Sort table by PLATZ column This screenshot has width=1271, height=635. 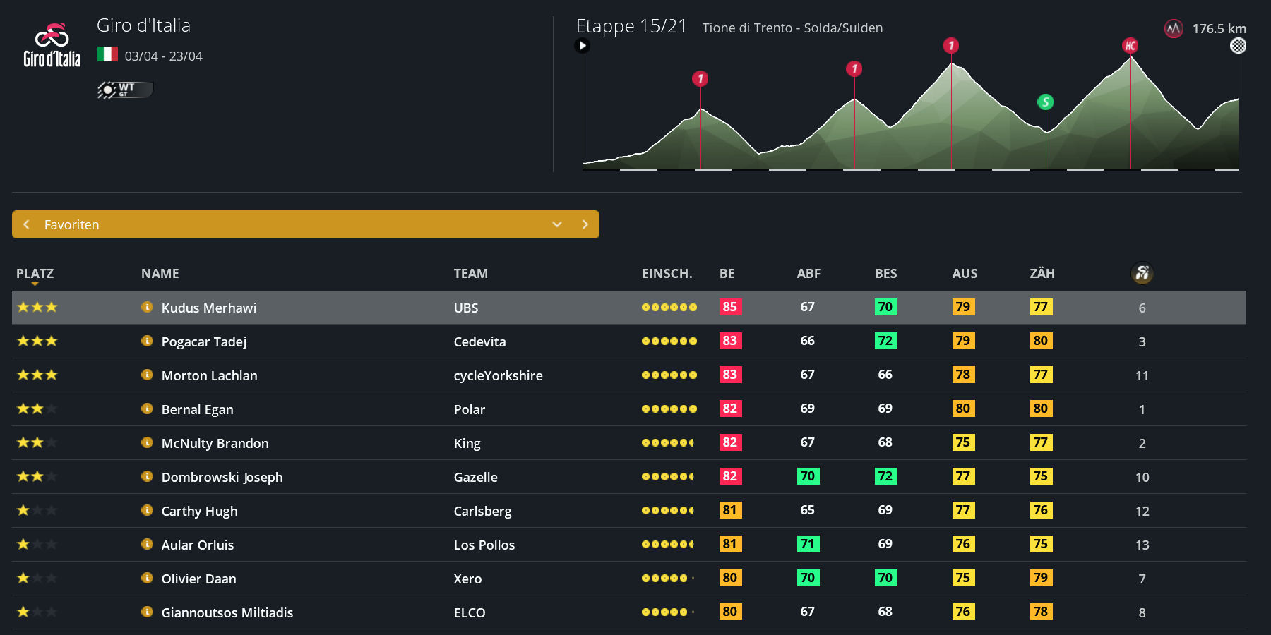(35, 273)
